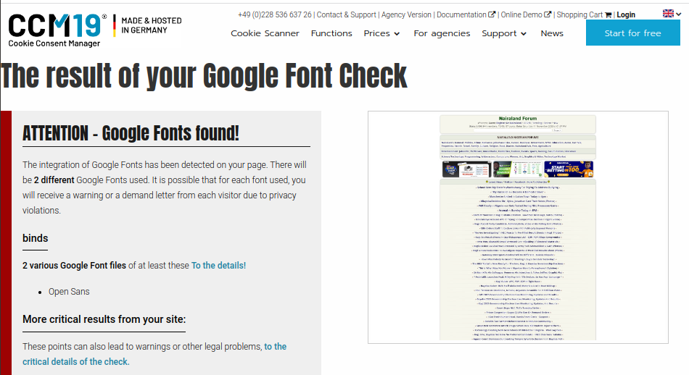Expand the Support dropdown menu
This screenshot has width=689, height=375.
pyautogui.click(x=503, y=33)
